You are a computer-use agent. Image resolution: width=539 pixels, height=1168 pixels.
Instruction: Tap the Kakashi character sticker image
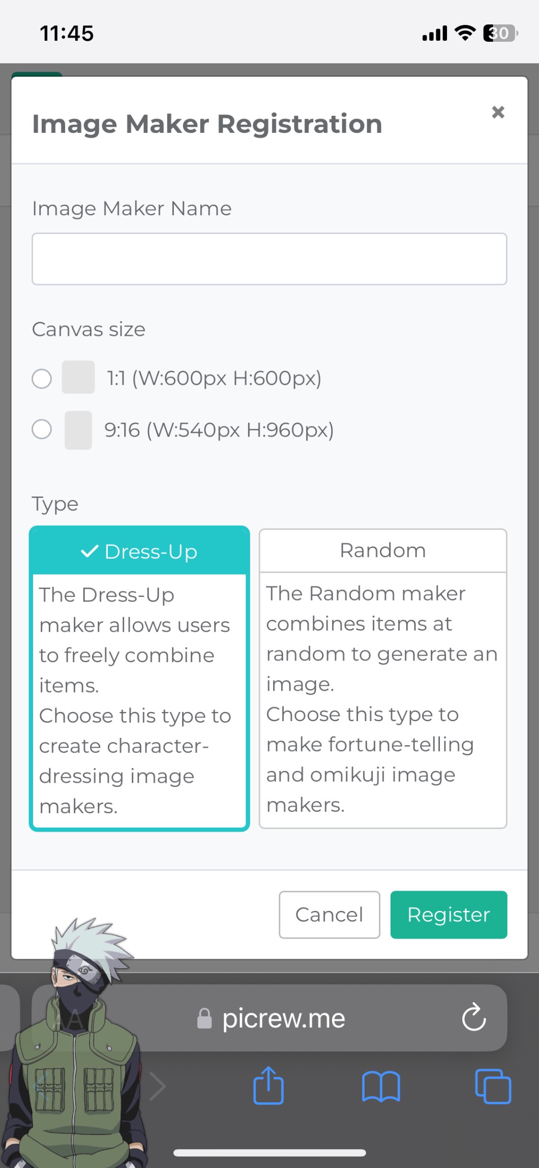click(76, 1043)
